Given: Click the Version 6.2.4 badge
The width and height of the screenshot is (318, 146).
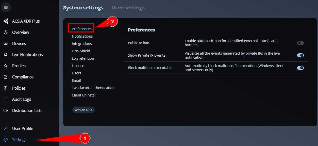Looking at the screenshot, I should tap(83, 110).
